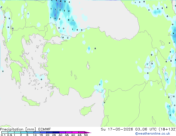Click the 30 to 35 mm legend swatch
176x136 pixels.
[x=62, y=132]
